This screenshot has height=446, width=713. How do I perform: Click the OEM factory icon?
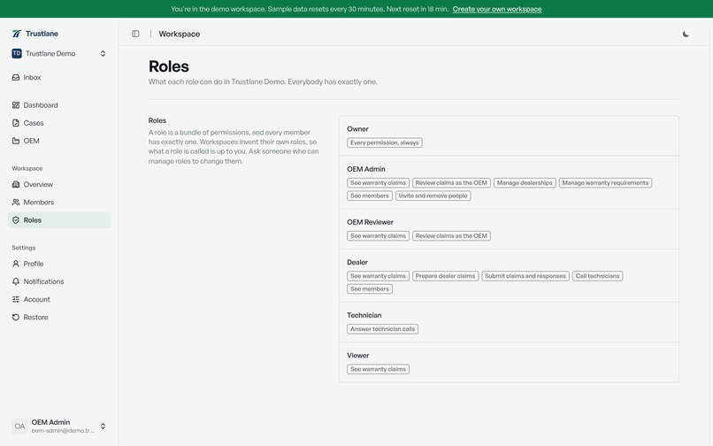(x=16, y=141)
